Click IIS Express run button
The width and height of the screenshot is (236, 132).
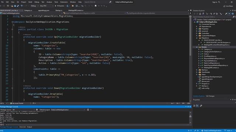[60, 6]
